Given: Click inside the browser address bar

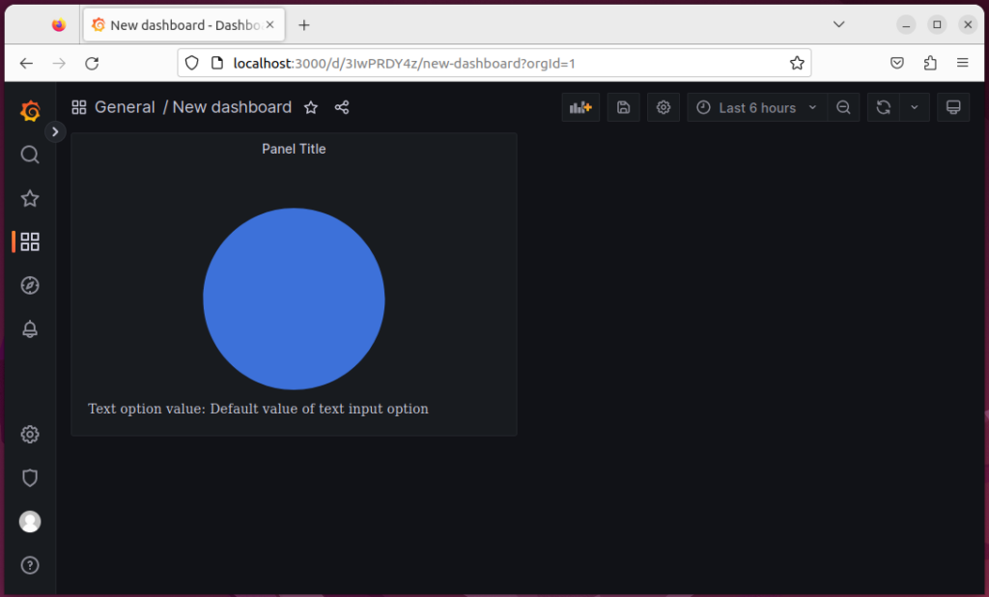Looking at the screenshot, I should click(x=483, y=62).
